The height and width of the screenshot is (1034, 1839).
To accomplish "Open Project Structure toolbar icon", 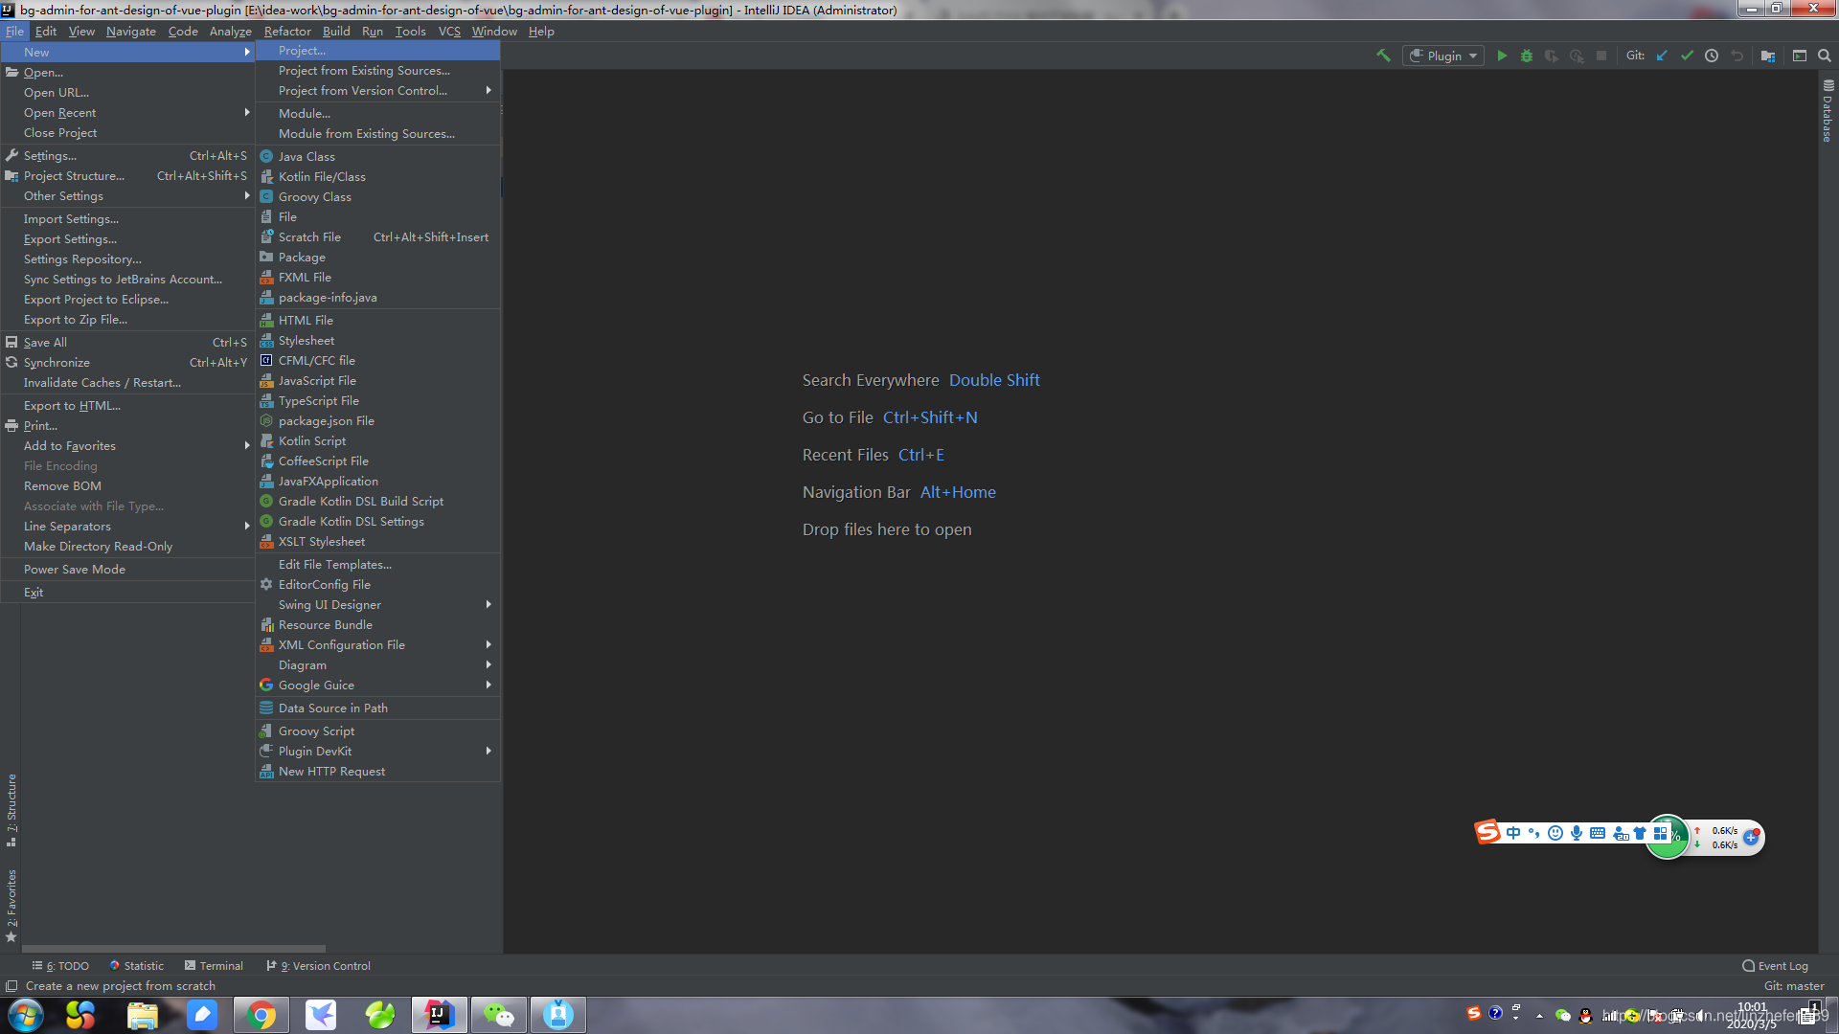I will pos(1768,56).
